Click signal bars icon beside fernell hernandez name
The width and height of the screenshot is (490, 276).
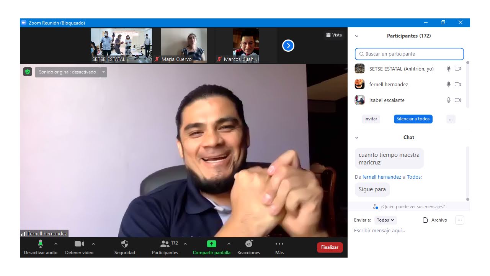click(x=24, y=233)
